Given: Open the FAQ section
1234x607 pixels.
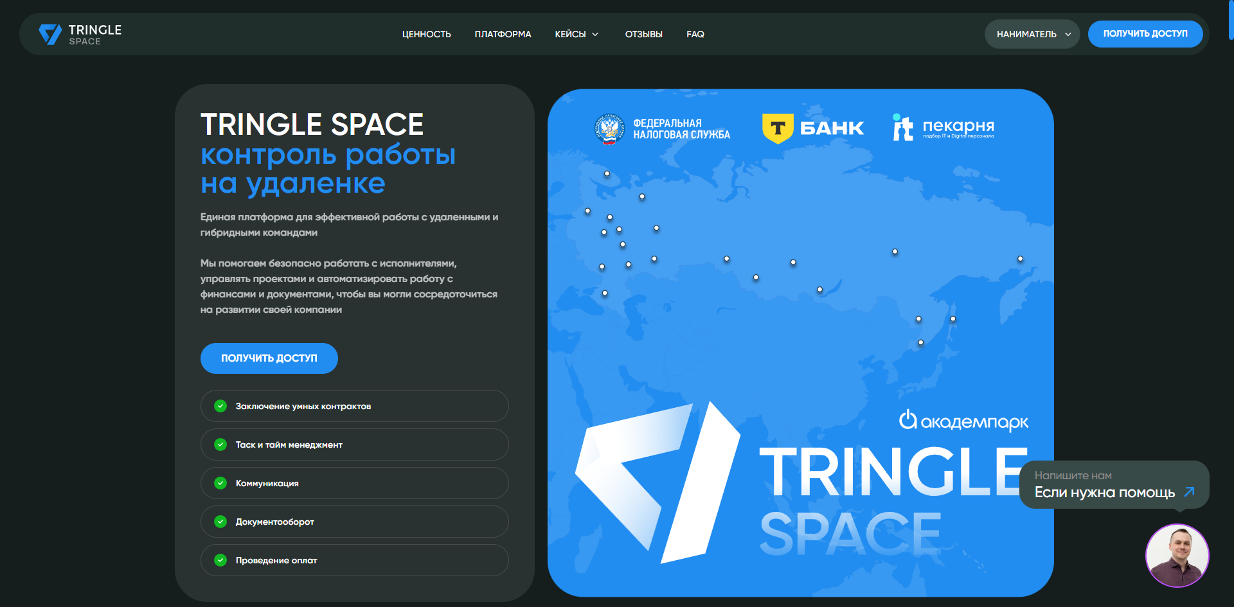Looking at the screenshot, I should pyautogui.click(x=695, y=34).
